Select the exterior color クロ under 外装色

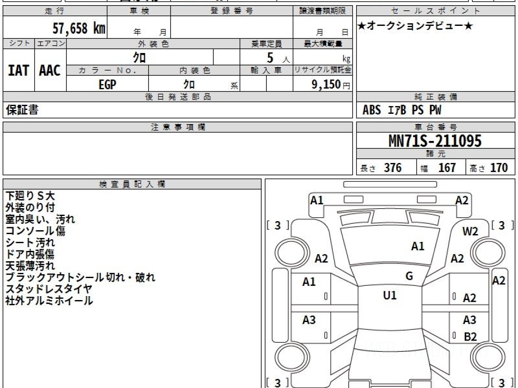click(x=139, y=57)
